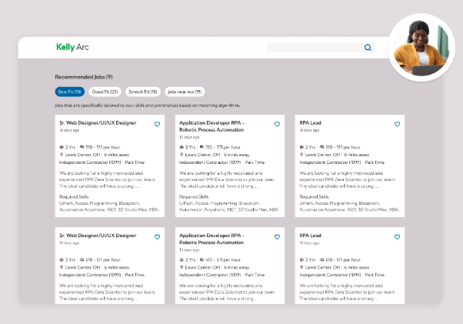Toggle favorite on the lower RPA Lead card
463x324 pixels.
(x=397, y=237)
